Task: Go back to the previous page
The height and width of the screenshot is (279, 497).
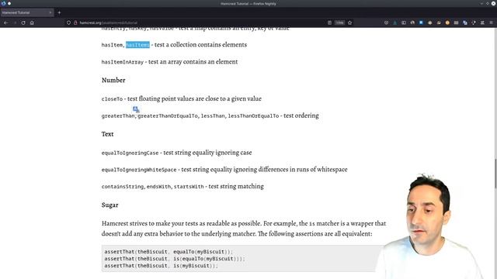Action: point(5,22)
